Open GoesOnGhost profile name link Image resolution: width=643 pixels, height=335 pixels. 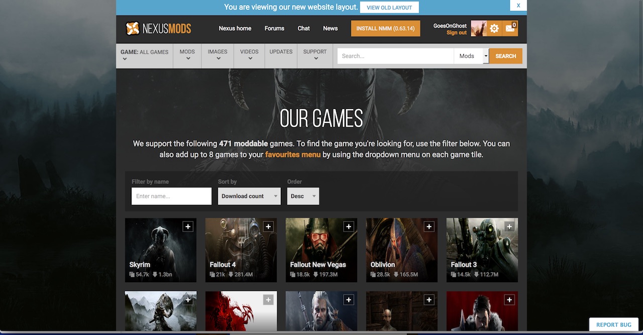tap(450, 26)
